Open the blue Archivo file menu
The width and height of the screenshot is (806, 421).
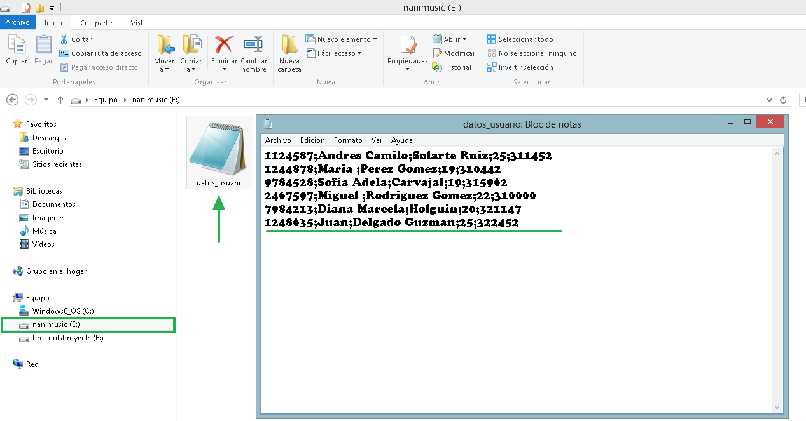click(17, 23)
